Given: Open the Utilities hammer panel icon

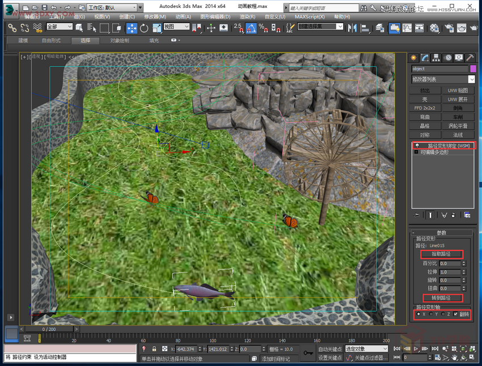Looking at the screenshot, I should click(x=470, y=57).
